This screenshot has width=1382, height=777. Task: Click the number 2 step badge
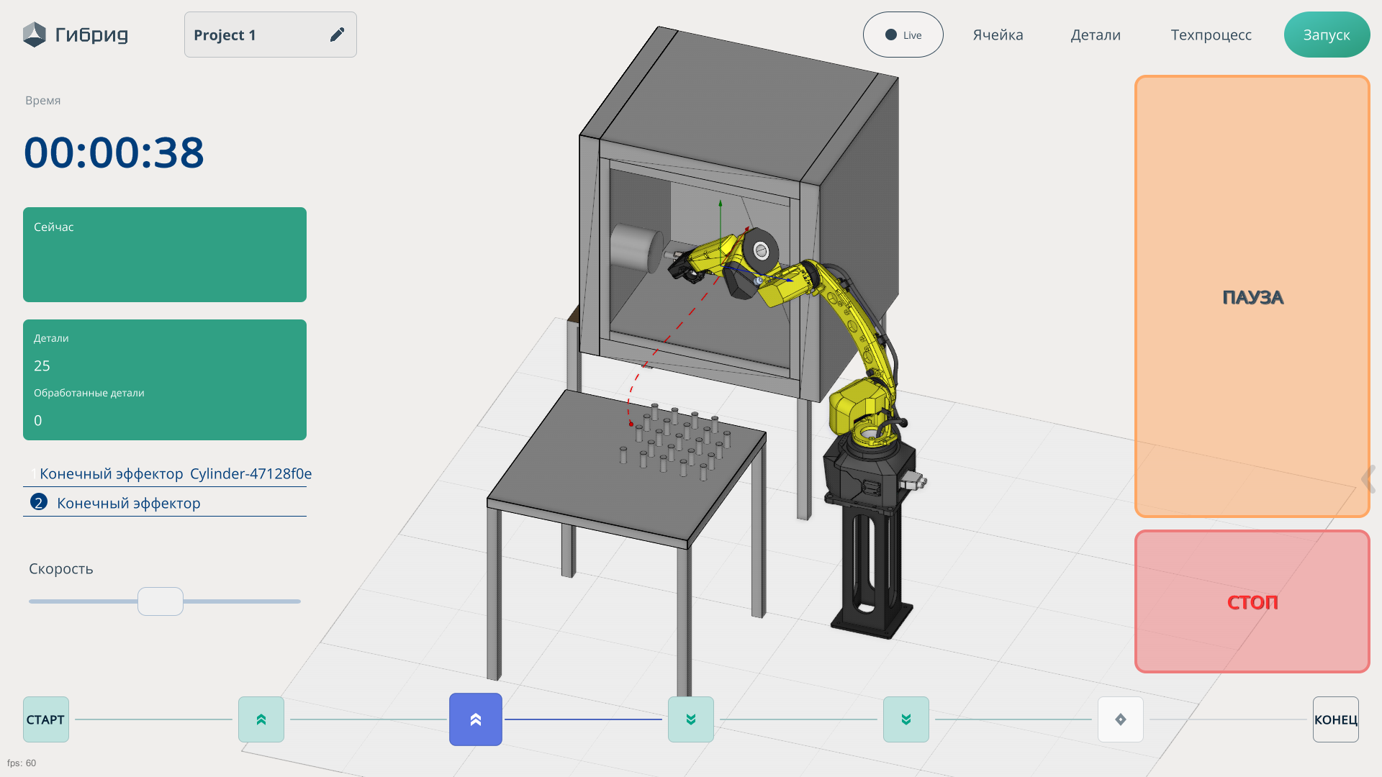click(x=39, y=502)
